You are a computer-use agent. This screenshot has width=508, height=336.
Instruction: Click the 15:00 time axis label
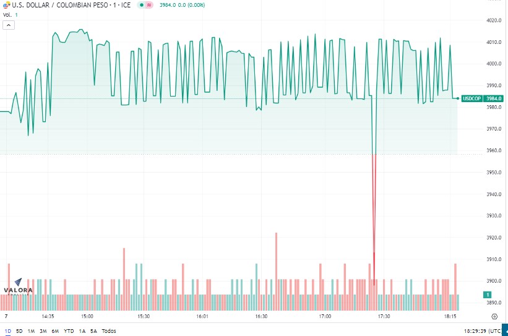87,316
